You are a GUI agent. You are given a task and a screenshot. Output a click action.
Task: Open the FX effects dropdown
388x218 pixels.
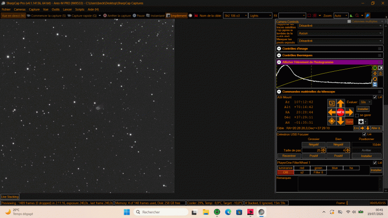tap(292, 16)
